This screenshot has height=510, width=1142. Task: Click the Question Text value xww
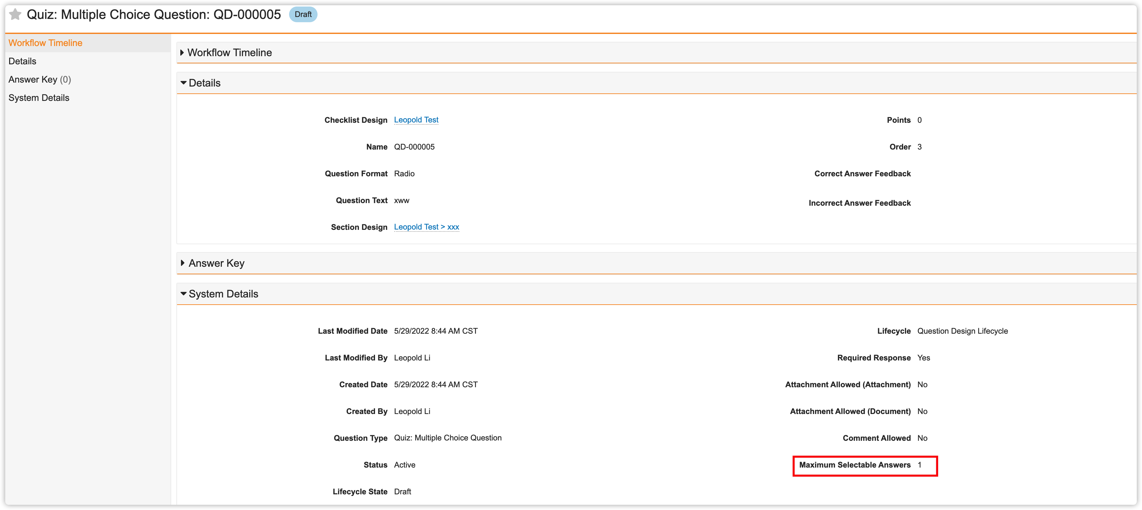(401, 200)
